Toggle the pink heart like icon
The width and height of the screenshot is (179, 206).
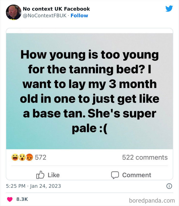pyautogui.click(x=10, y=199)
